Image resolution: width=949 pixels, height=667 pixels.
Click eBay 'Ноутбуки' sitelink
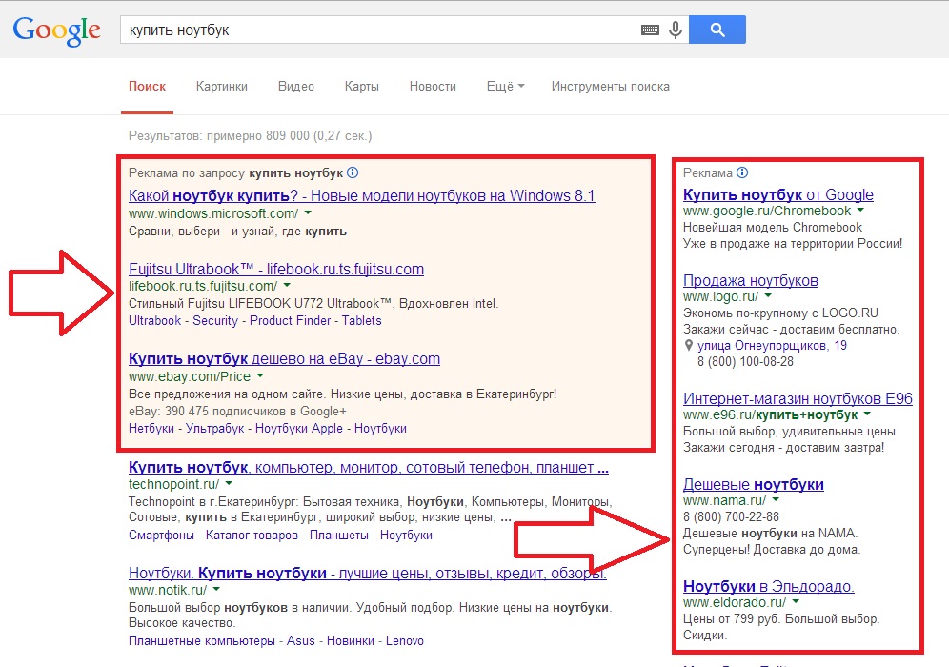(x=380, y=429)
